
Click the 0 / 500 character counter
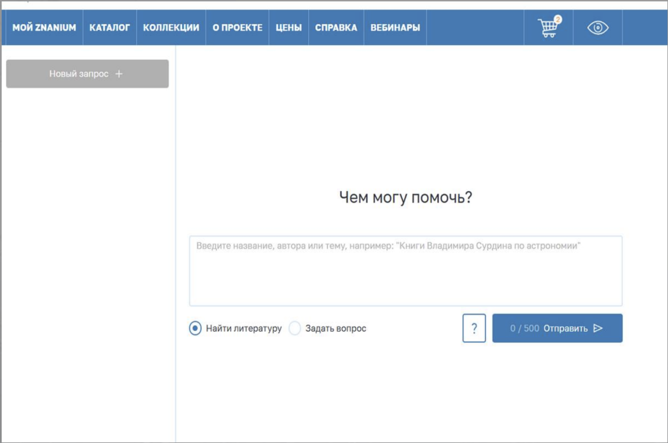(524, 328)
